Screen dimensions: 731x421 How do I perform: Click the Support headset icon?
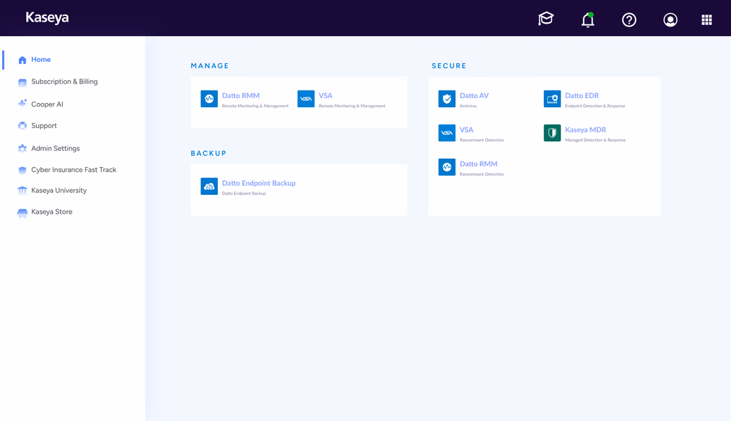22,125
